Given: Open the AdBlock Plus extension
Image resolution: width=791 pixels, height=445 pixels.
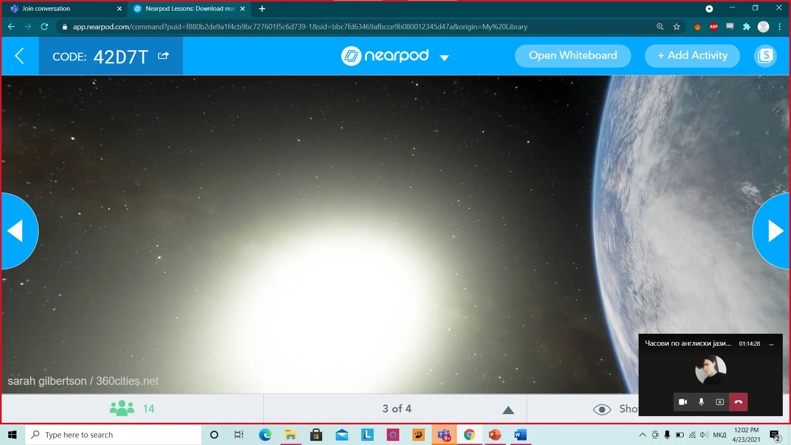Looking at the screenshot, I should (x=714, y=27).
